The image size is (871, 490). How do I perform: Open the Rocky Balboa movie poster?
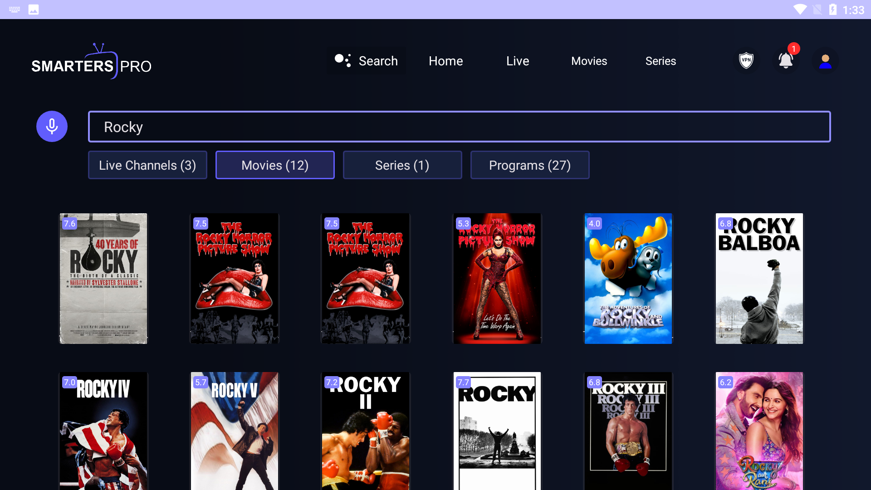[x=759, y=278]
